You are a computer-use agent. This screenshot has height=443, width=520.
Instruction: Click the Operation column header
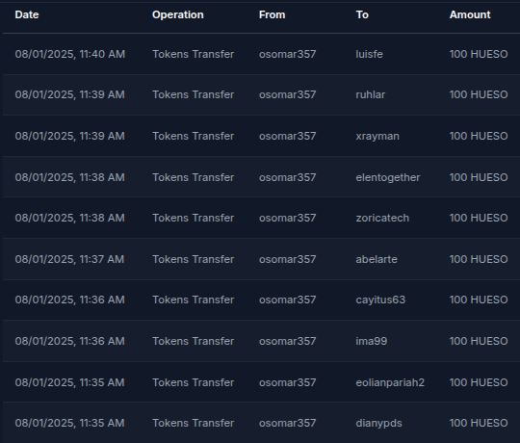pos(178,14)
